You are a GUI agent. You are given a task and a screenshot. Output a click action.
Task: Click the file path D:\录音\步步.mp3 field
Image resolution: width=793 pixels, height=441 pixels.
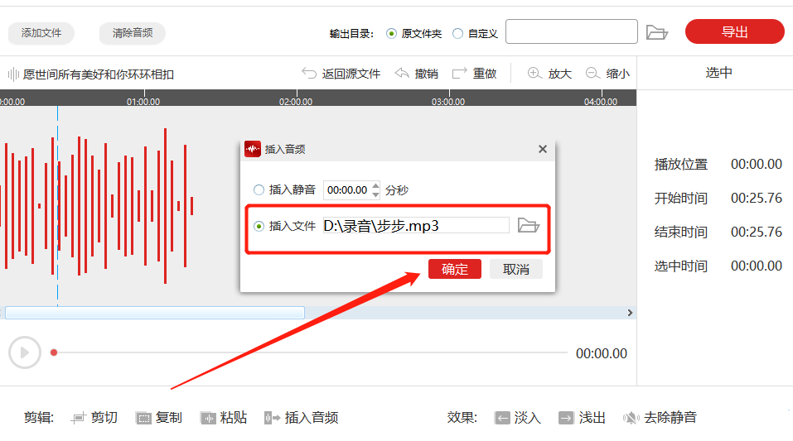click(x=416, y=225)
